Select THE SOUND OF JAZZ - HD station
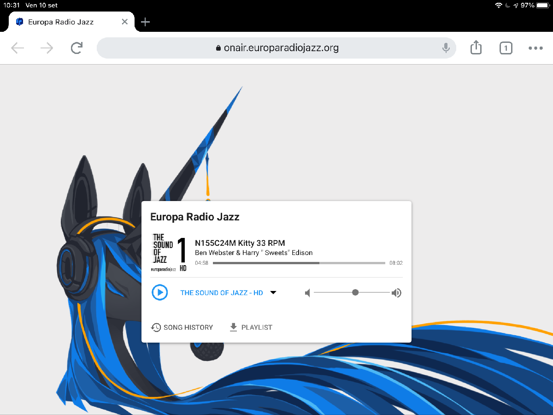The height and width of the screenshot is (415, 553). pos(222,293)
